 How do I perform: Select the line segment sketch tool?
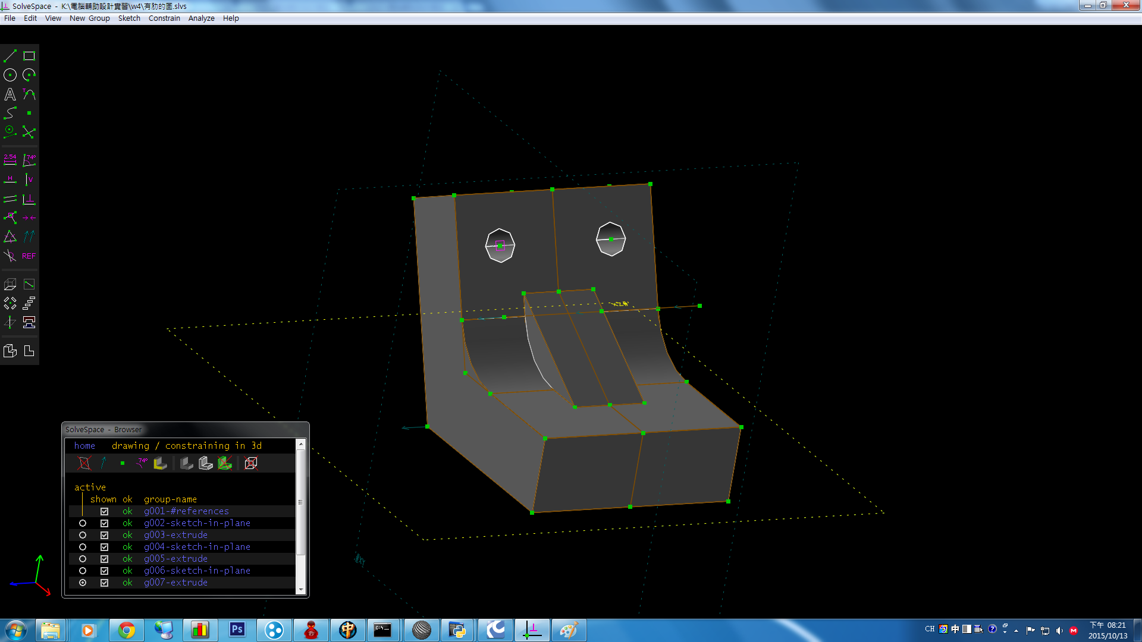10,56
